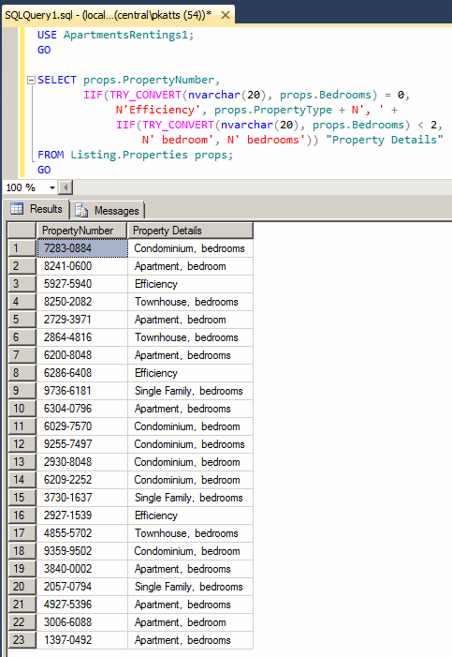Select the row 23 header

tap(22, 640)
